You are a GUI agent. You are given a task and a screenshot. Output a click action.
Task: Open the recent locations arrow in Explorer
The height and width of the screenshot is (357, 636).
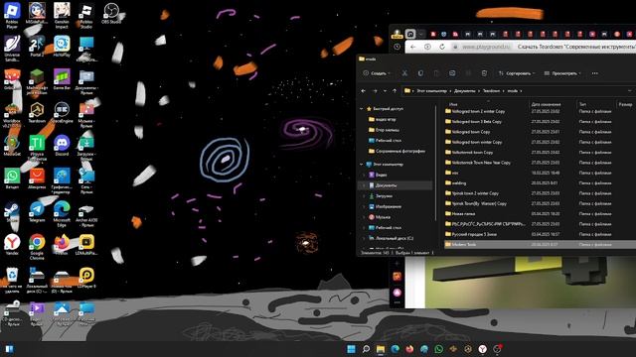coord(385,91)
